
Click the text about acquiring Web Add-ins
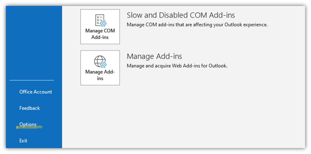[x=177, y=66]
